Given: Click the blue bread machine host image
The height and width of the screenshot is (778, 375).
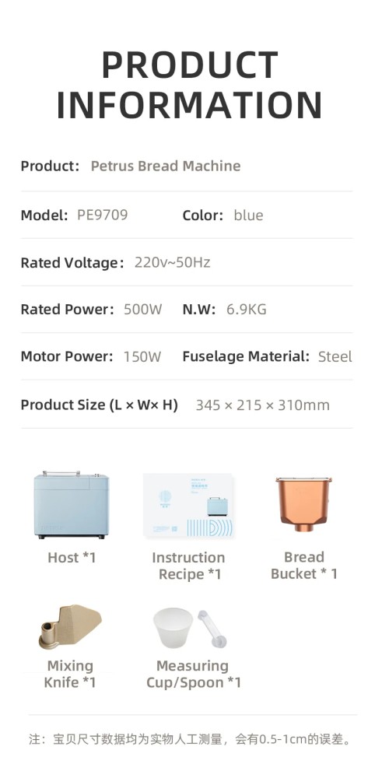Looking at the screenshot, I should pos(72,505).
